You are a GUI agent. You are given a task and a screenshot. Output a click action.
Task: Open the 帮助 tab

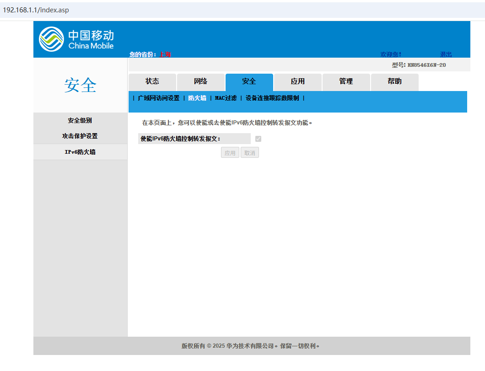pyautogui.click(x=395, y=82)
